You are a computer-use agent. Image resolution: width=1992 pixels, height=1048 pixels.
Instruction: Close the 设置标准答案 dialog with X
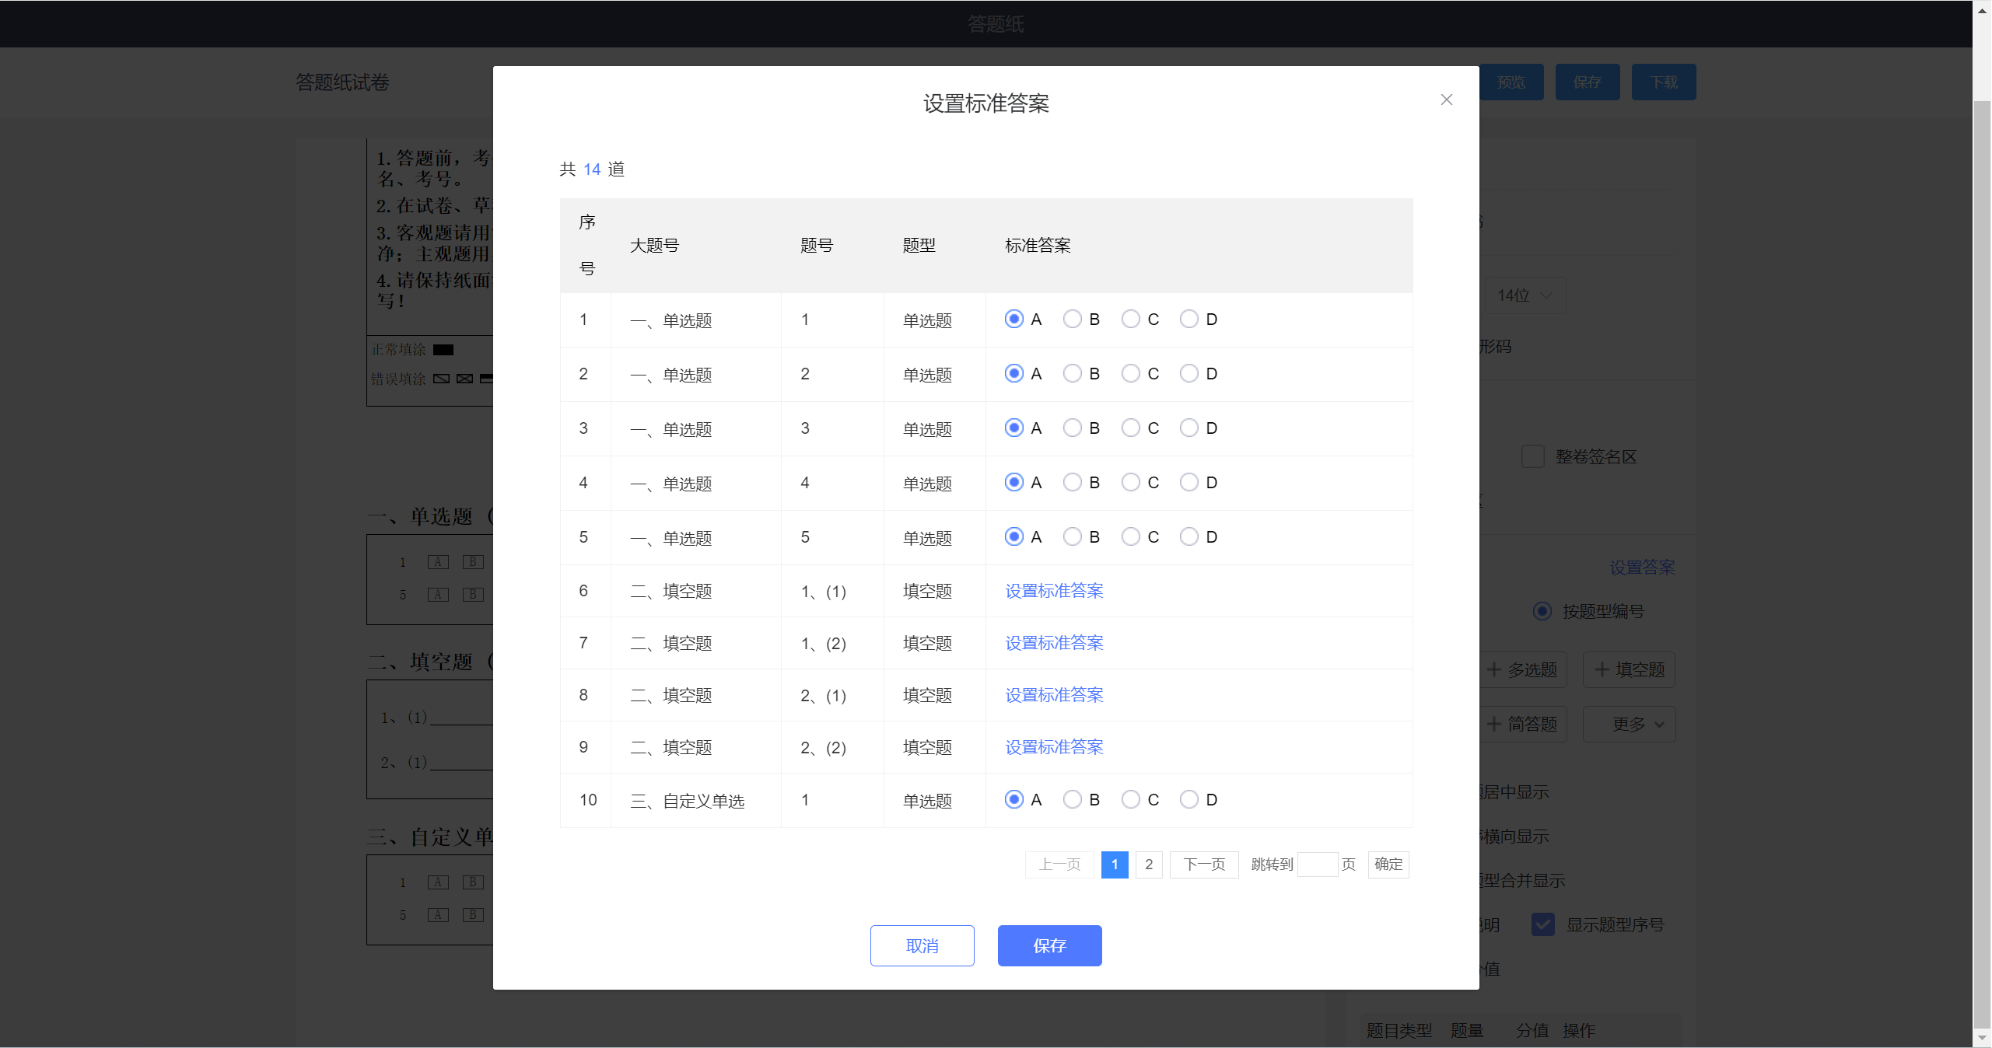click(x=1446, y=100)
